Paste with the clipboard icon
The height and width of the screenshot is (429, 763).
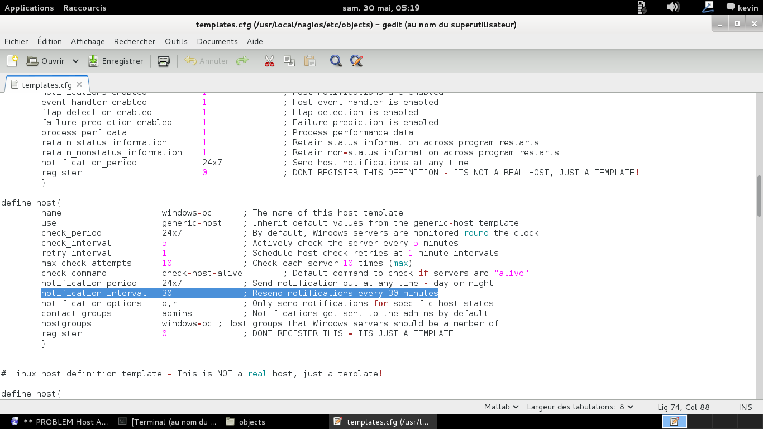(x=310, y=61)
